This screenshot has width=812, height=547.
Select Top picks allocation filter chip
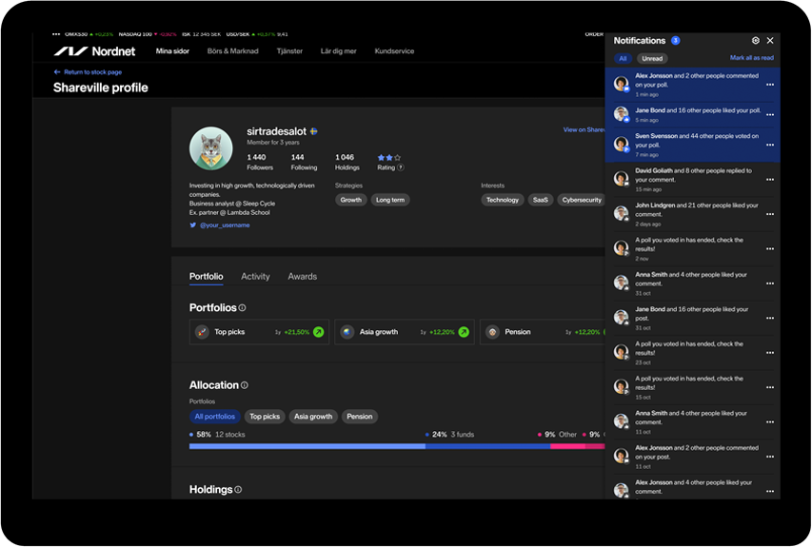click(265, 417)
